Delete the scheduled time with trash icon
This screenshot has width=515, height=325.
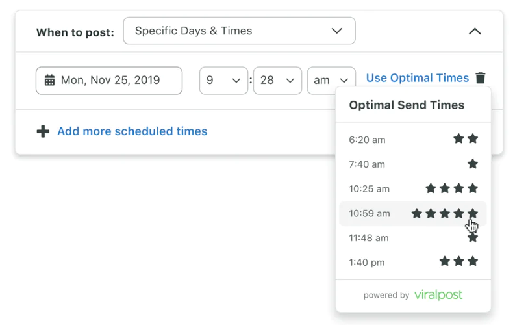(x=481, y=78)
